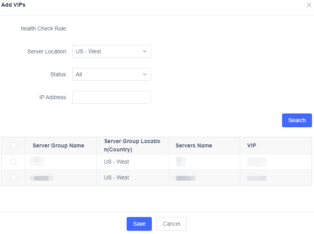Click the health Check Rule label
This screenshot has height=234, width=314.
[x=44, y=28]
